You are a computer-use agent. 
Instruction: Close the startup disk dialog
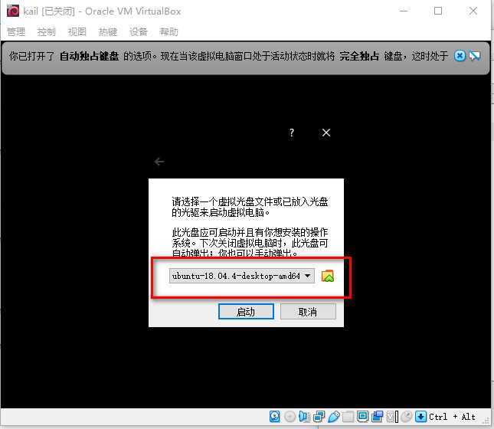click(326, 133)
